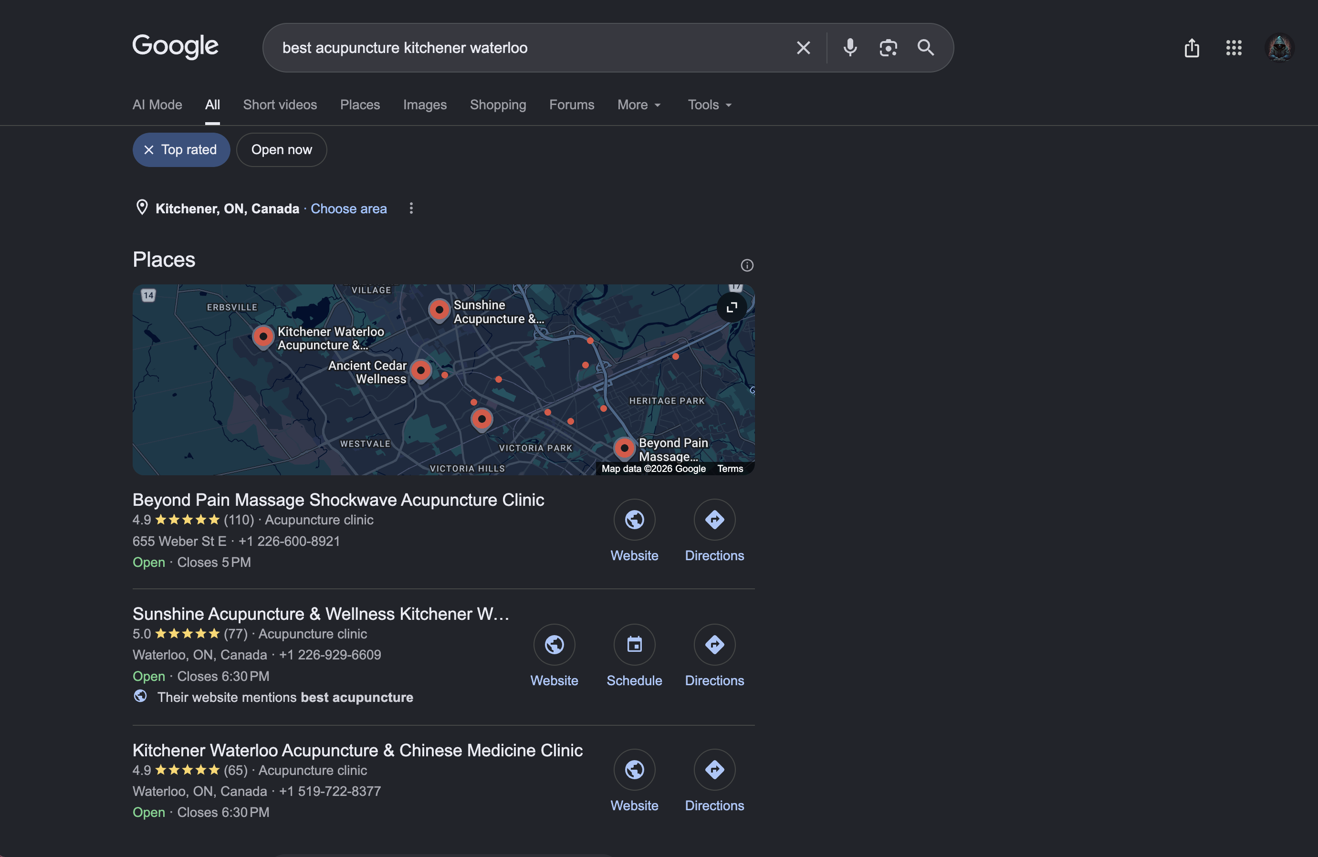Get directions to Kitchener Waterloo Acupuncture

tap(714, 770)
